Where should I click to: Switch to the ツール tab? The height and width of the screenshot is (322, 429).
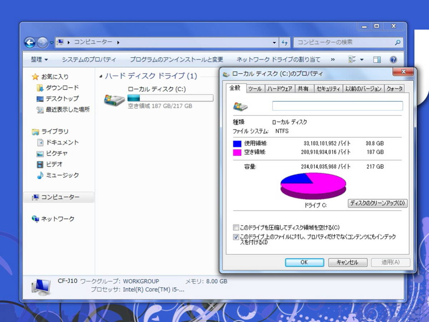[x=255, y=89]
